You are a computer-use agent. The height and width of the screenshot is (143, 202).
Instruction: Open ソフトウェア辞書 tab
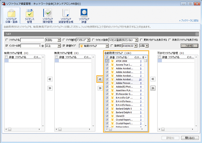pos(84,16)
